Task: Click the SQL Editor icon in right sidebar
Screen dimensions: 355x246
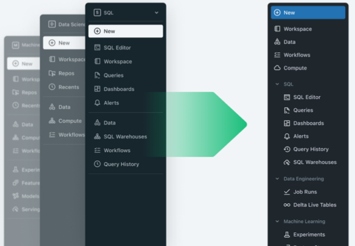Action: click(x=287, y=97)
